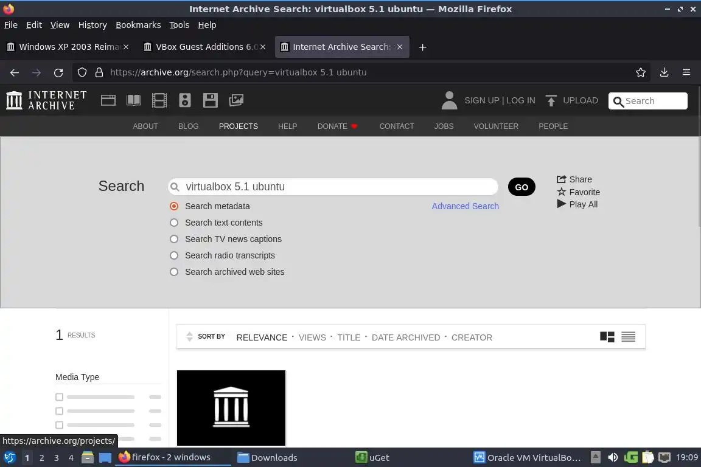The width and height of the screenshot is (701, 467).
Task: Click the main search query field
Action: [333, 187]
